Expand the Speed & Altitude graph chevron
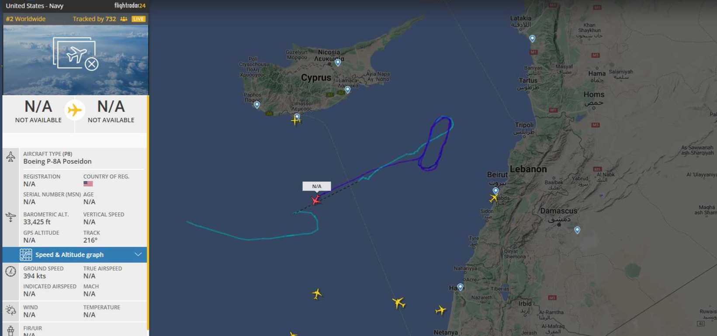Screen dimensions: 717x336 [138, 254]
